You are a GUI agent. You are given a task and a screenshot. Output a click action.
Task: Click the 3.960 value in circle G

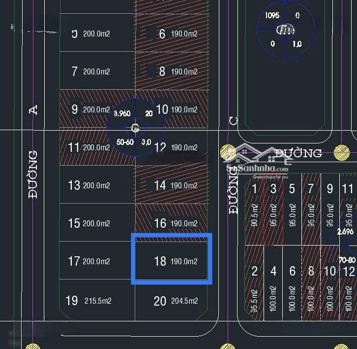point(122,113)
